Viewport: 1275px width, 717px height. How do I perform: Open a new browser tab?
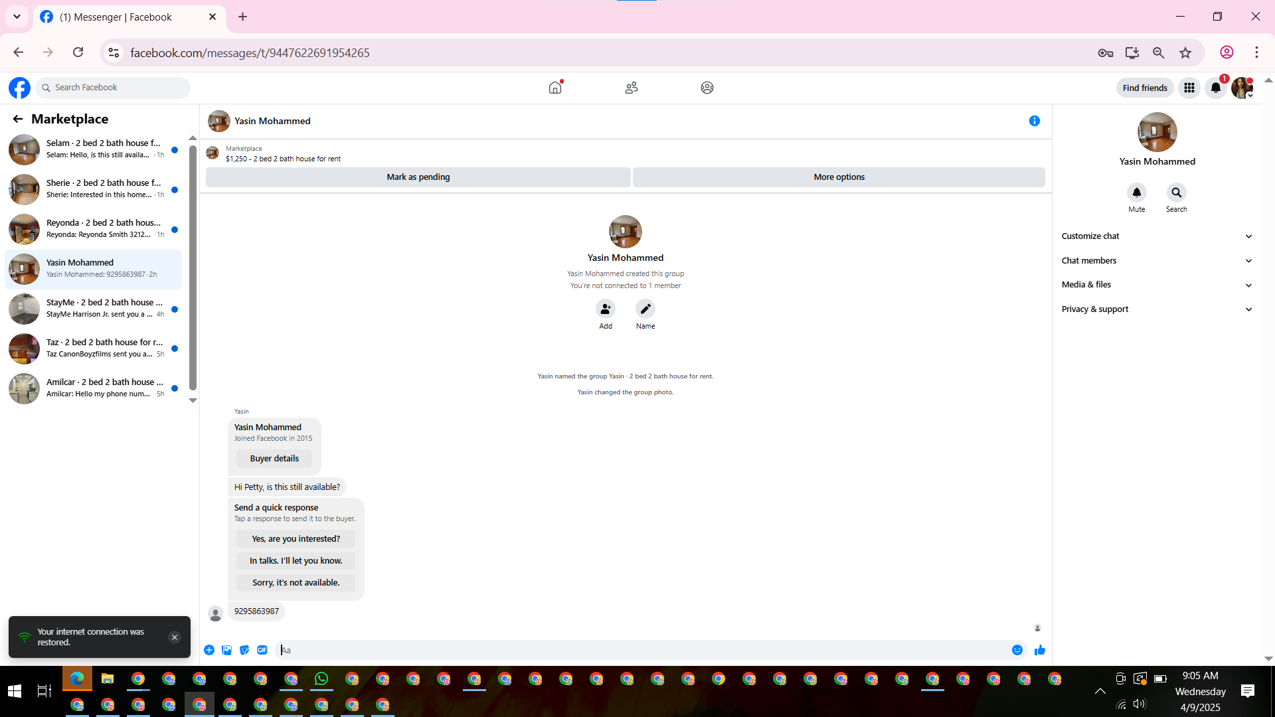tap(243, 17)
